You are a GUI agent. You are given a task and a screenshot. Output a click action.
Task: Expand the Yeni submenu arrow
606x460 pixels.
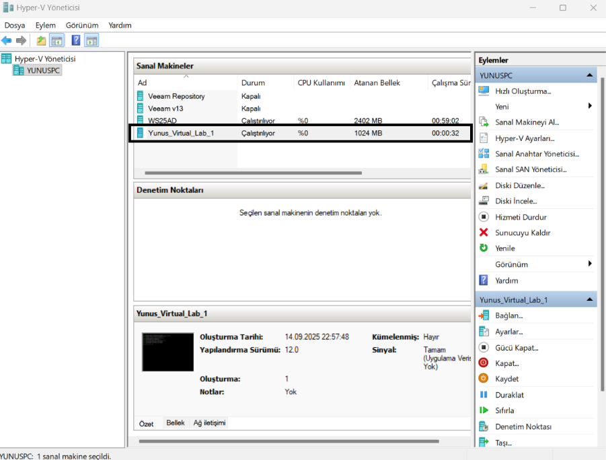tap(590, 106)
